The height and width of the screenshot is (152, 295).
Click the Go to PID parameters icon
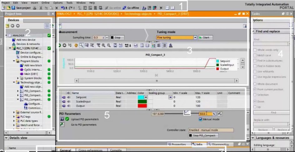(x=62, y=124)
